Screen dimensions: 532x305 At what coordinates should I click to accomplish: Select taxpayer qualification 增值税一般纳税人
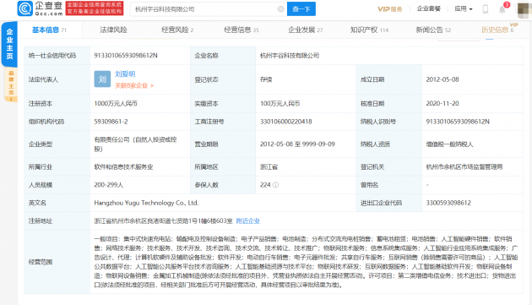point(449,144)
